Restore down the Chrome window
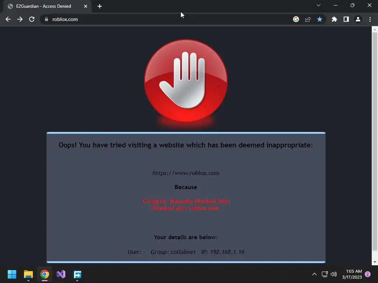 click(x=353, y=5)
